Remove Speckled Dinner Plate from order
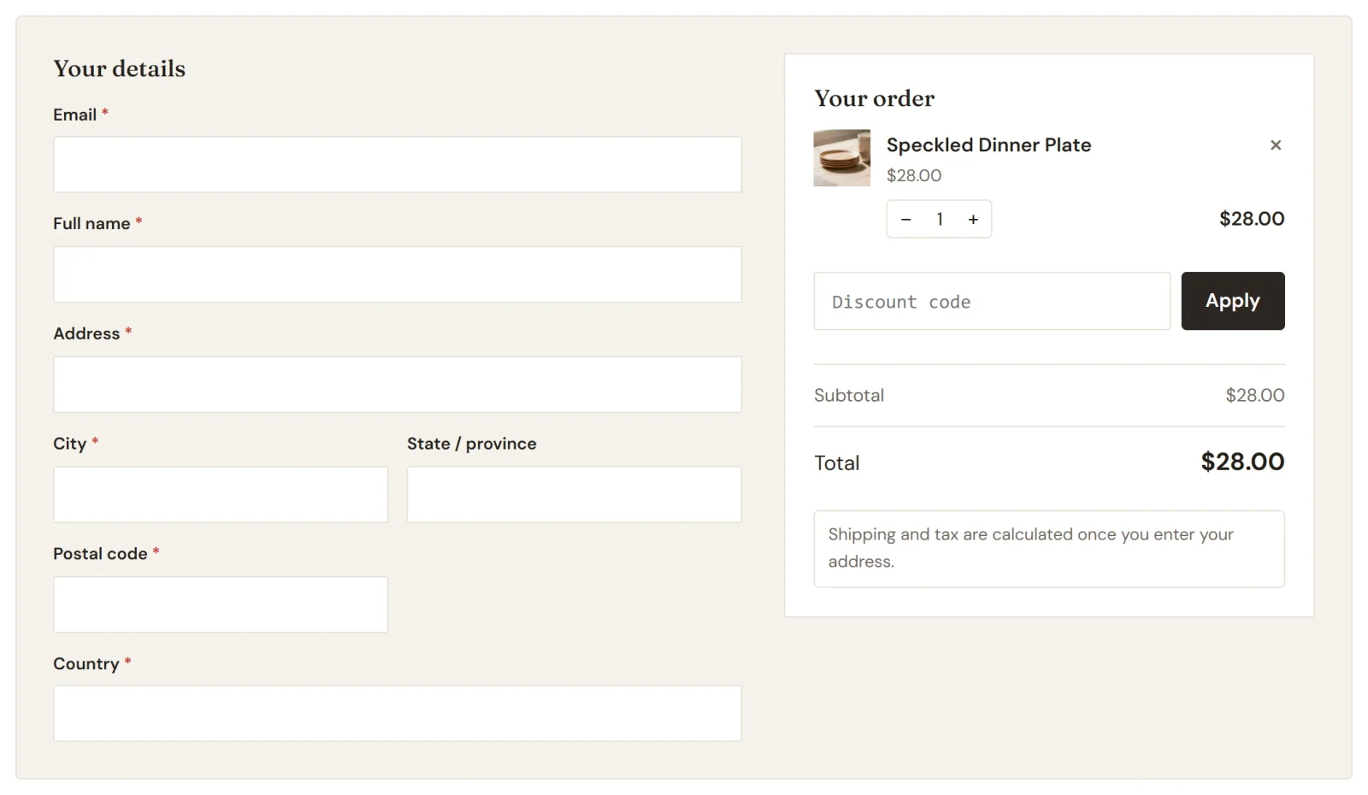This screenshot has width=1368, height=795. (1275, 145)
